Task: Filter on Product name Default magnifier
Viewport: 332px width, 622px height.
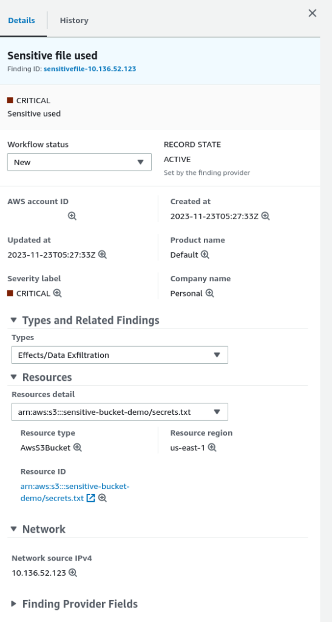Action: pyautogui.click(x=205, y=255)
